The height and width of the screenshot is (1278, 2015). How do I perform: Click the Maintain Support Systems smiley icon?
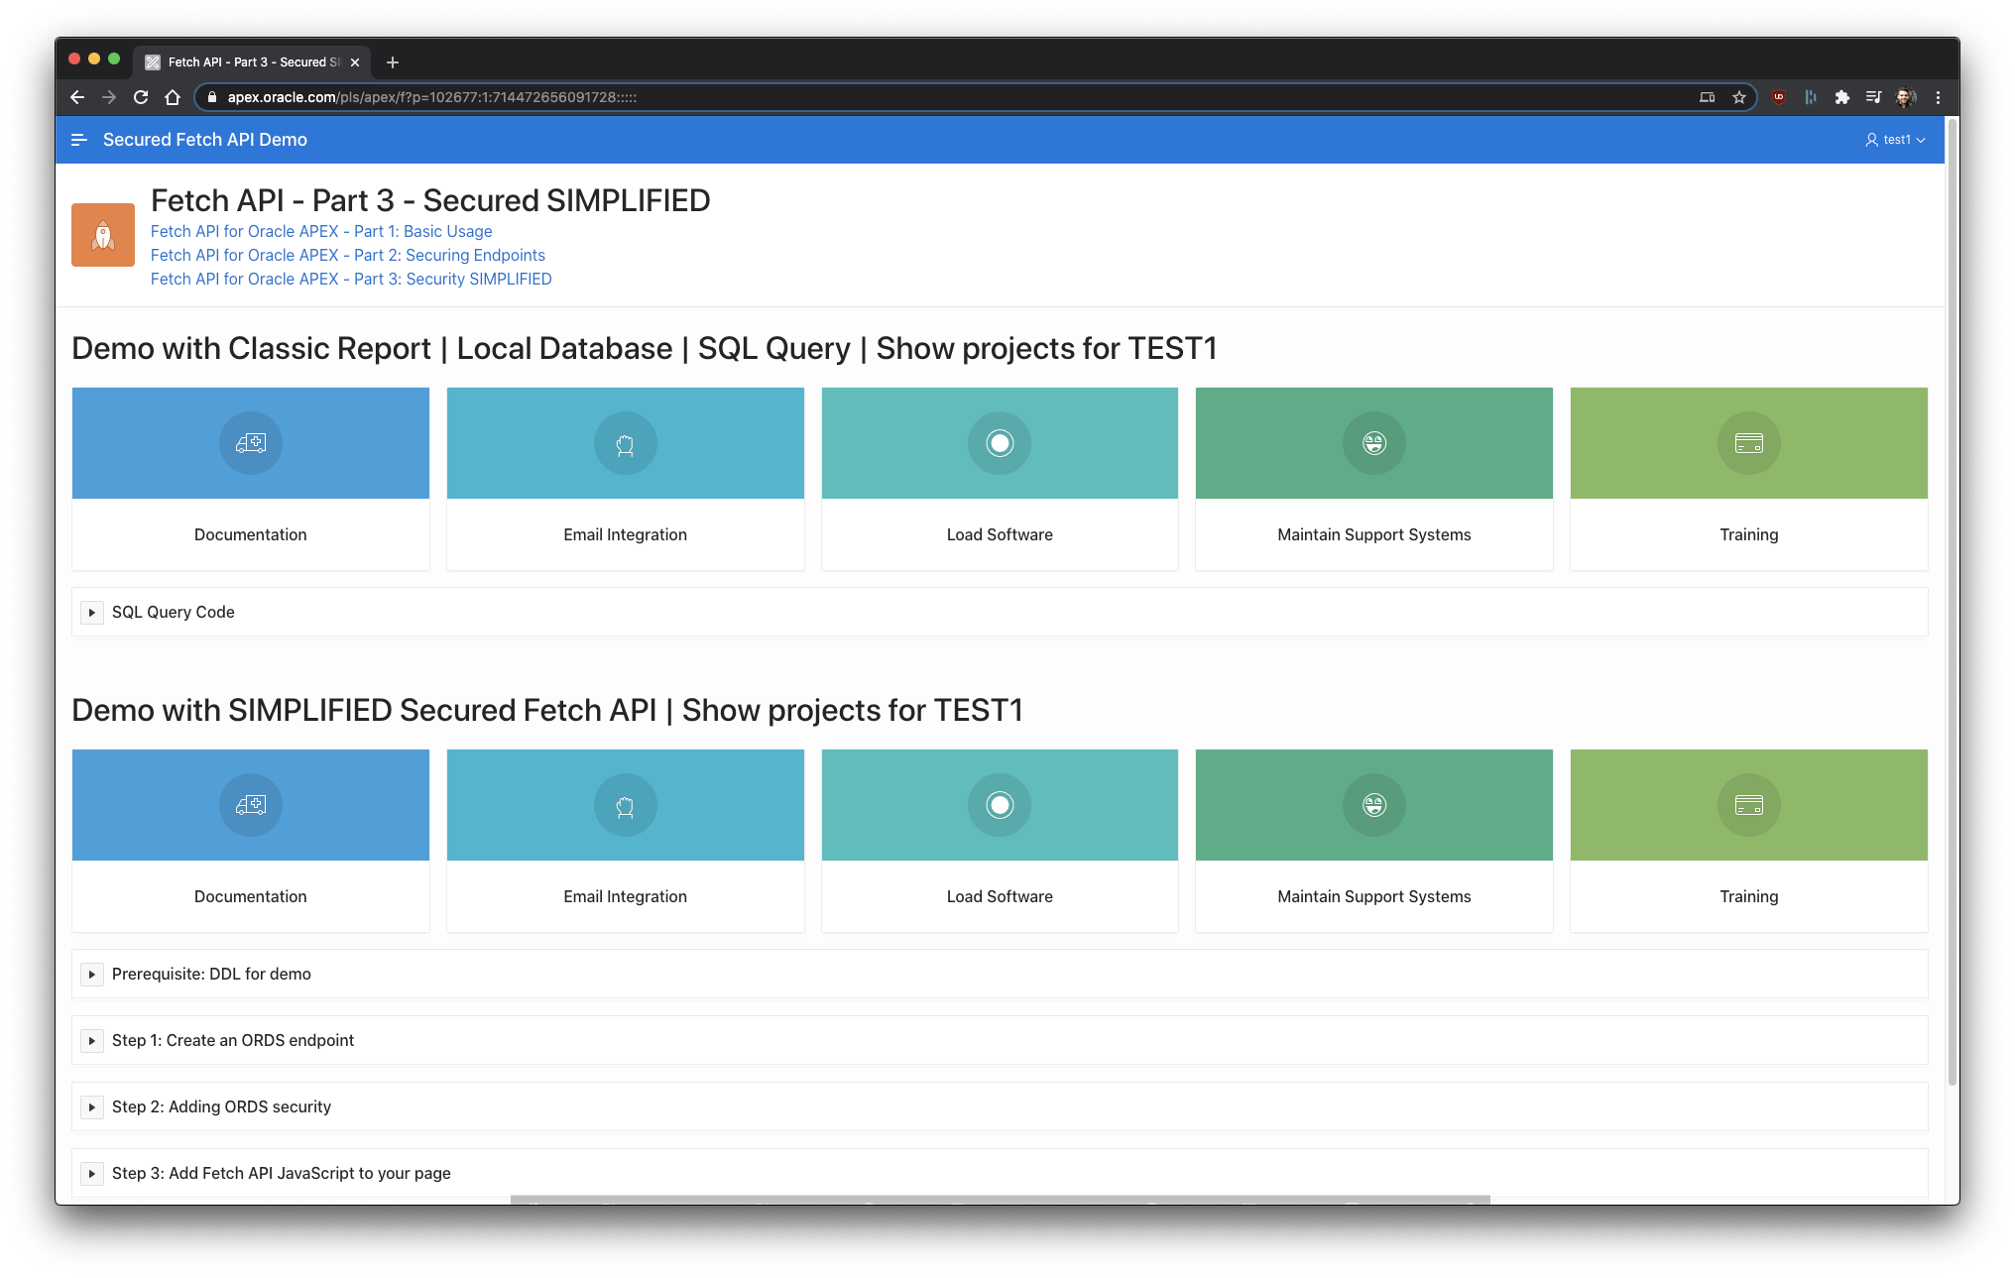tap(1373, 443)
